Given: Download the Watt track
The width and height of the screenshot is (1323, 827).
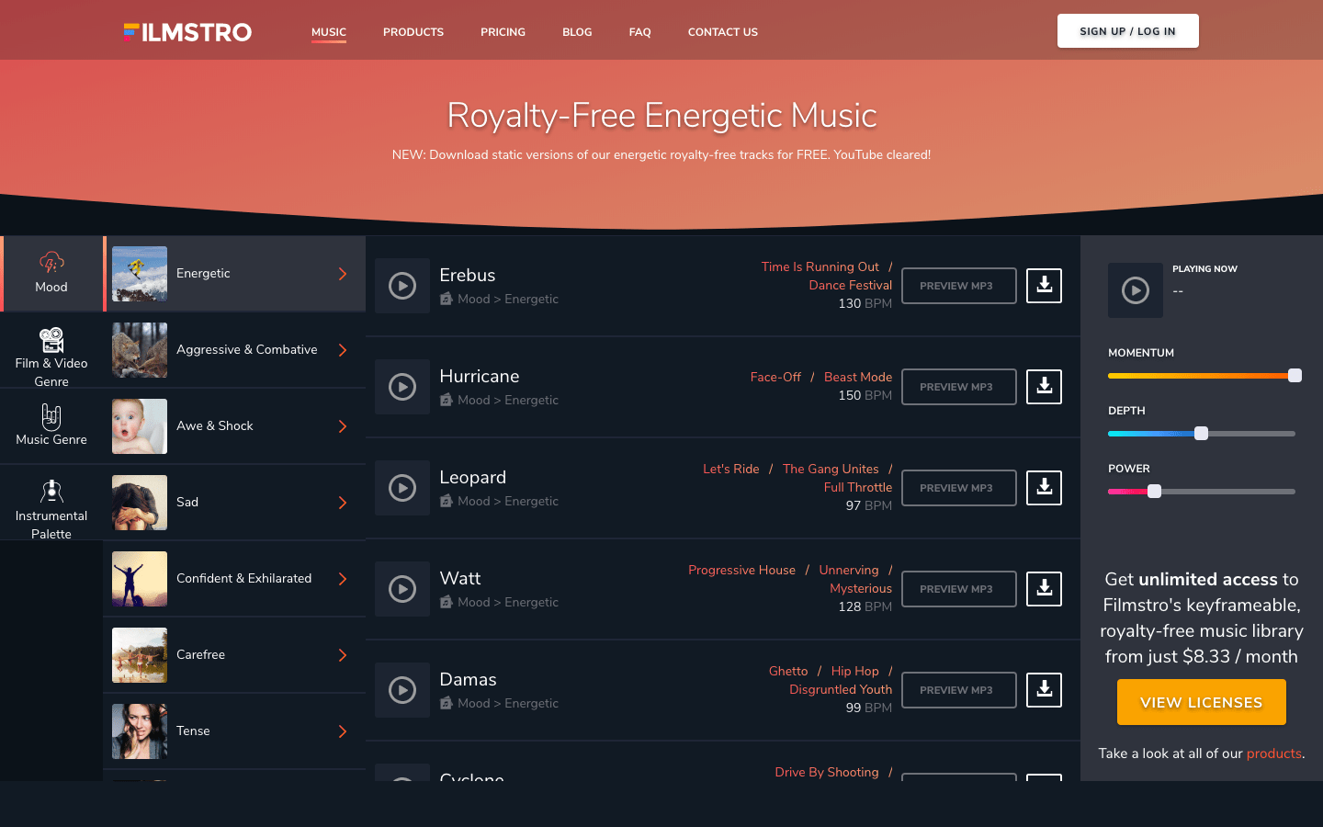Looking at the screenshot, I should click(1044, 589).
